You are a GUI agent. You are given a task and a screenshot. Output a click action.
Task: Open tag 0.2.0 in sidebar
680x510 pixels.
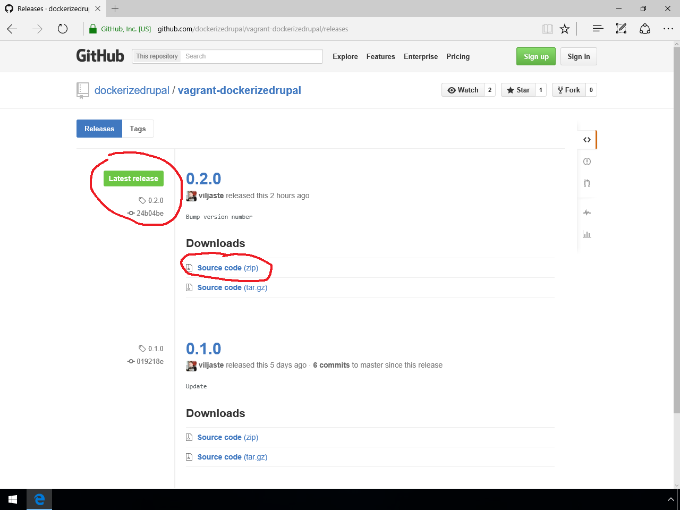tap(151, 200)
